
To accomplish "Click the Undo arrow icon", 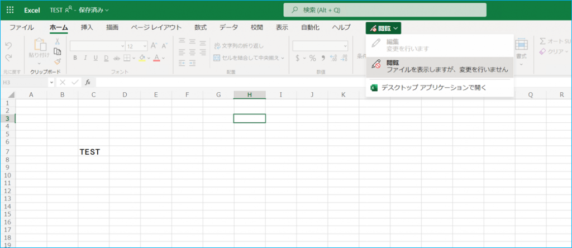I will point(8,45).
